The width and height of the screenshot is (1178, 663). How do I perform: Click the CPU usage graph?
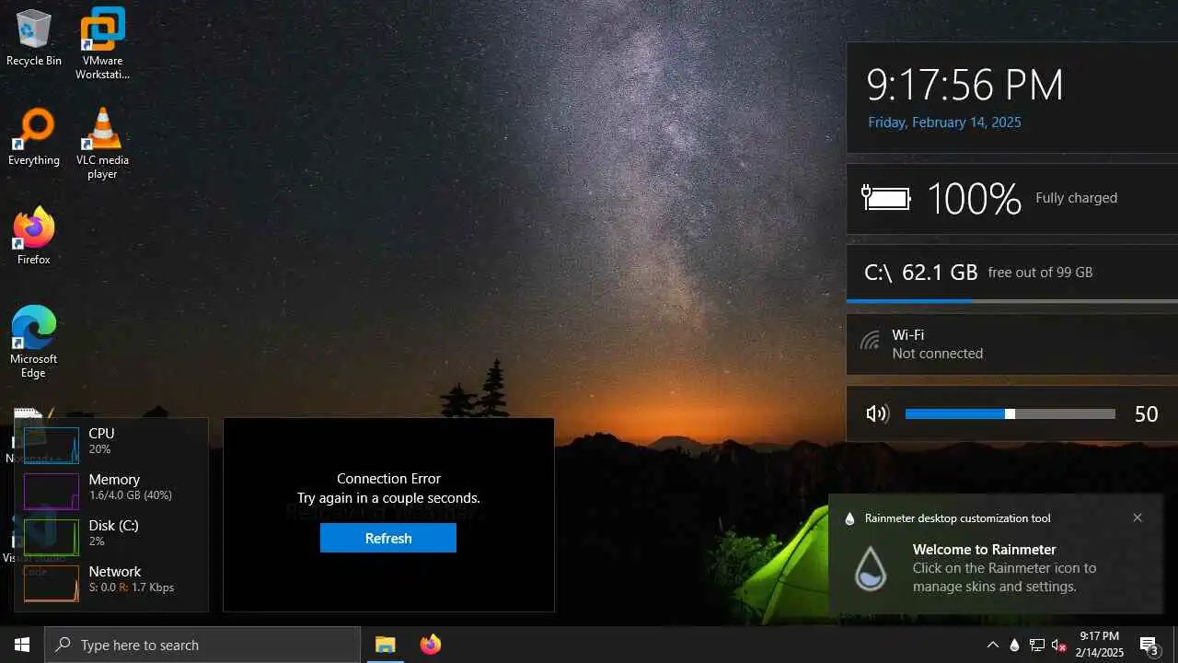[x=52, y=445]
